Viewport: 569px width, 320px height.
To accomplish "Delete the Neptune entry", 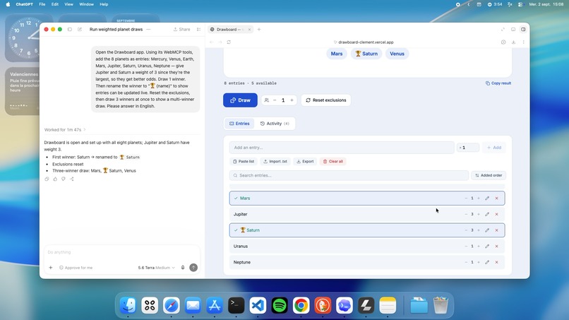I will pos(497,262).
